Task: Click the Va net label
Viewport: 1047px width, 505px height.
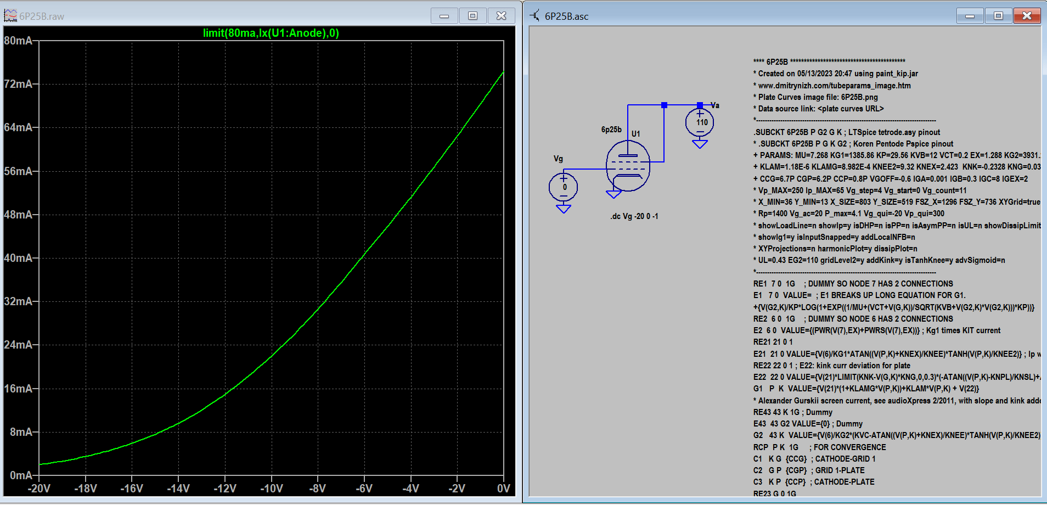Action: (x=715, y=105)
